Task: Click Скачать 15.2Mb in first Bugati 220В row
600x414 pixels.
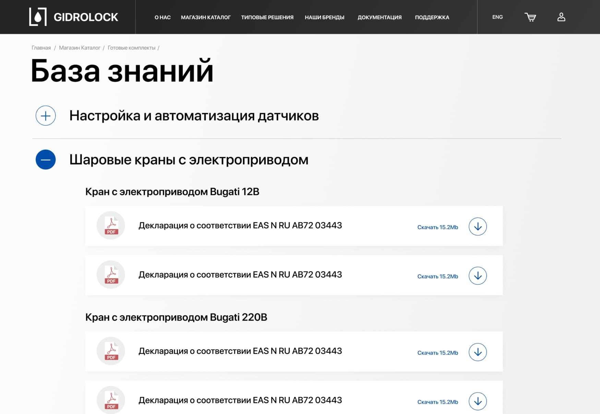Action: pos(437,353)
